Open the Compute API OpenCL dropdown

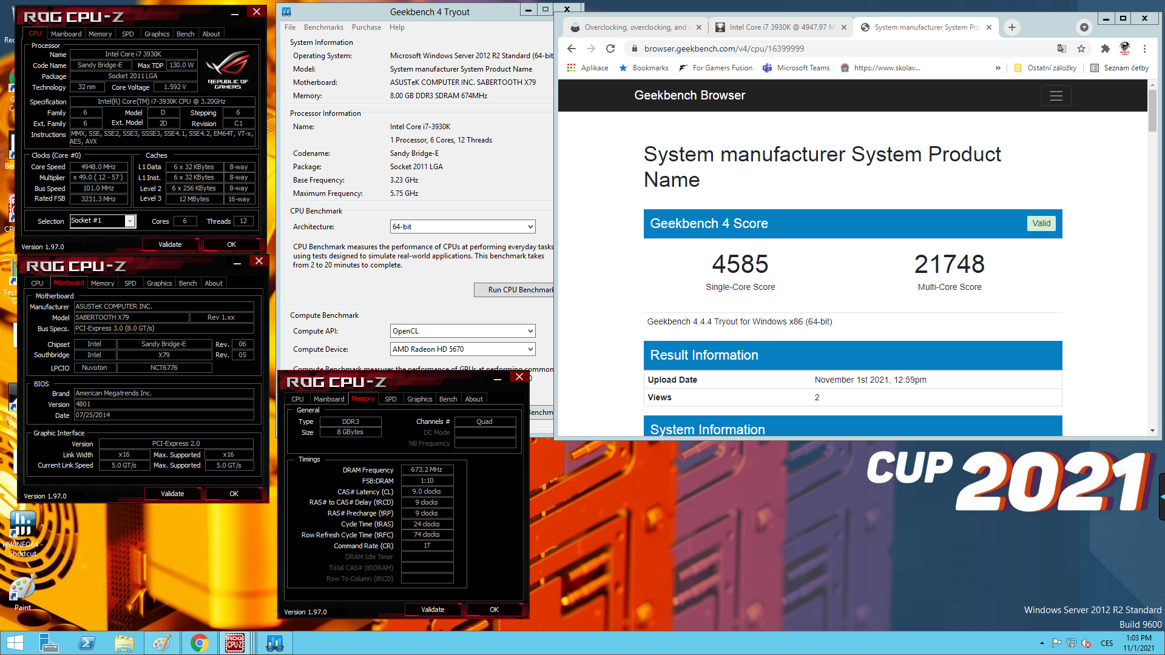coord(462,331)
